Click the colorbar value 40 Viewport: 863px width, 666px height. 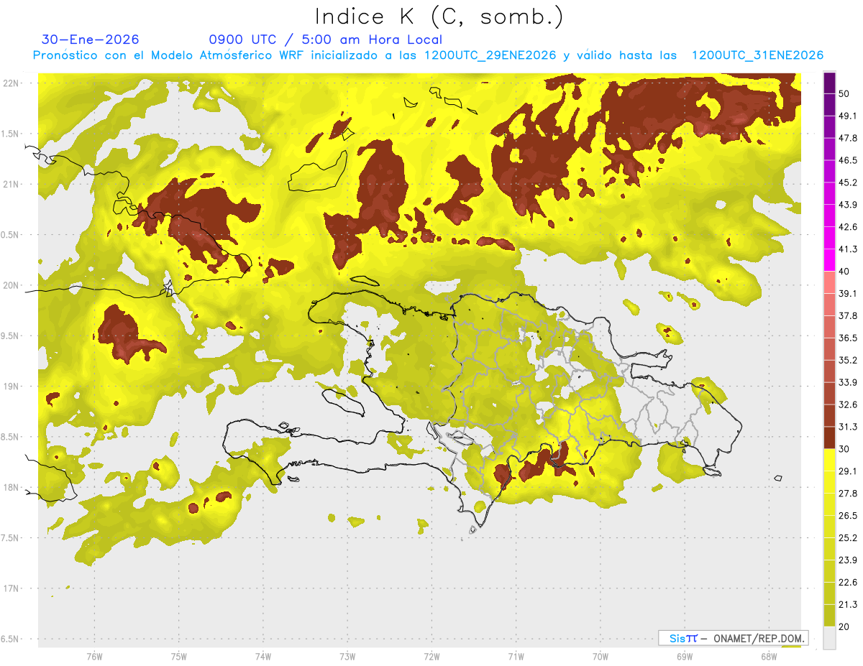pyautogui.click(x=844, y=272)
